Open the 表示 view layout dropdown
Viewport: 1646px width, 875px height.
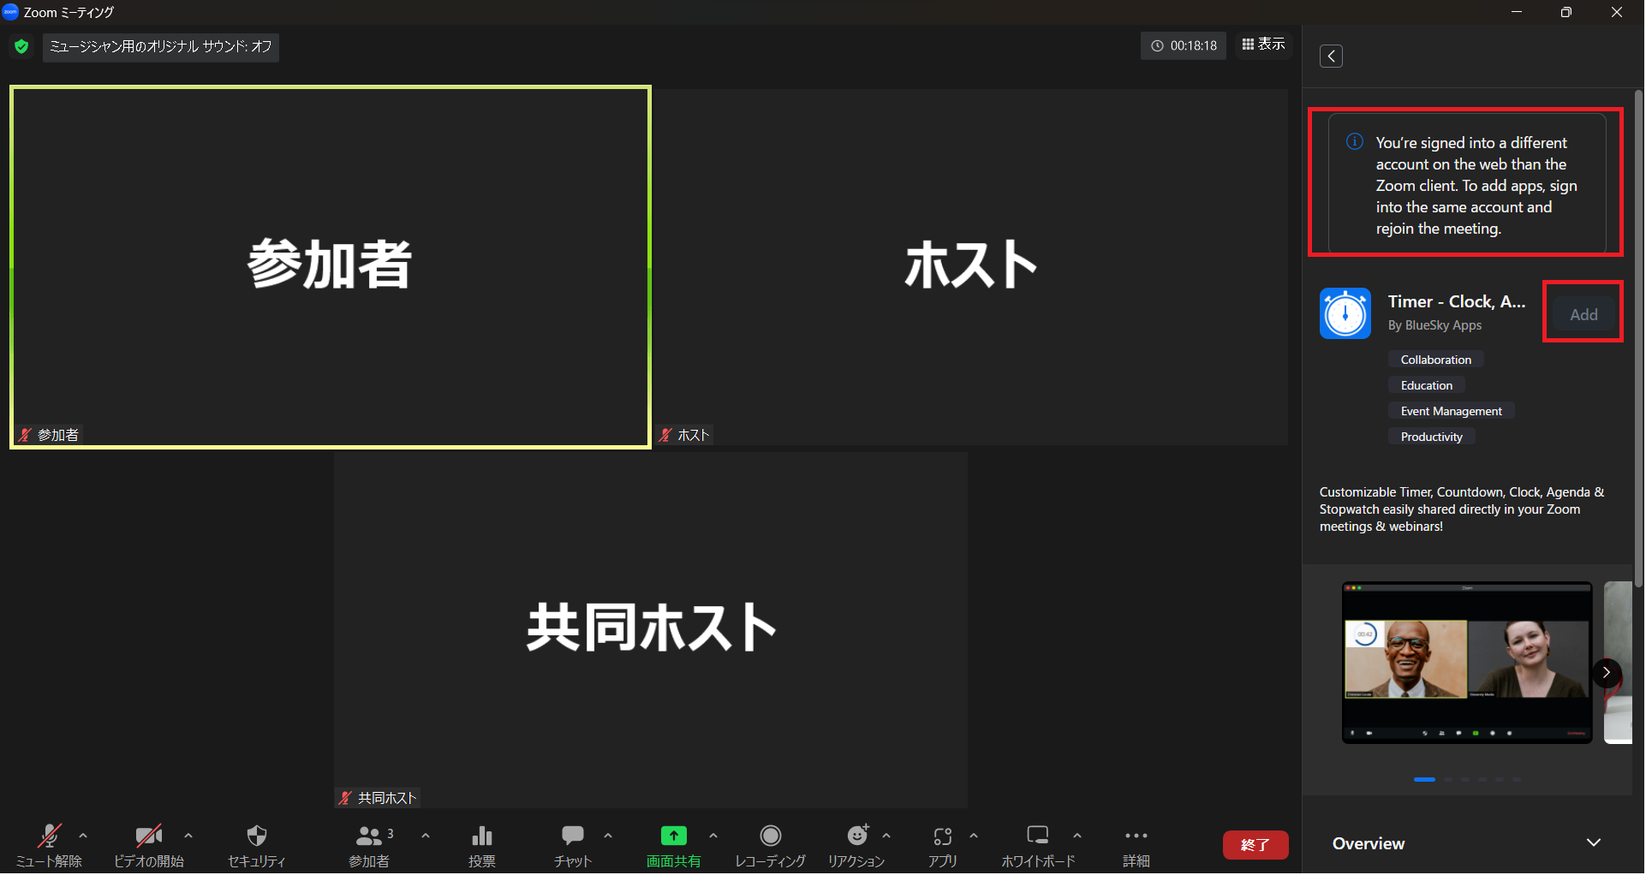tap(1263, 45)
